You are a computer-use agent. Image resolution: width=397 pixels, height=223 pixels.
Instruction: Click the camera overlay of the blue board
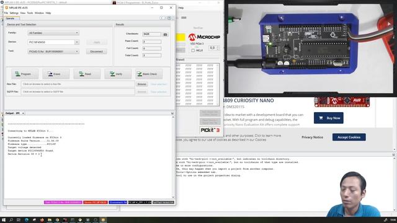[x=311, y=48]
